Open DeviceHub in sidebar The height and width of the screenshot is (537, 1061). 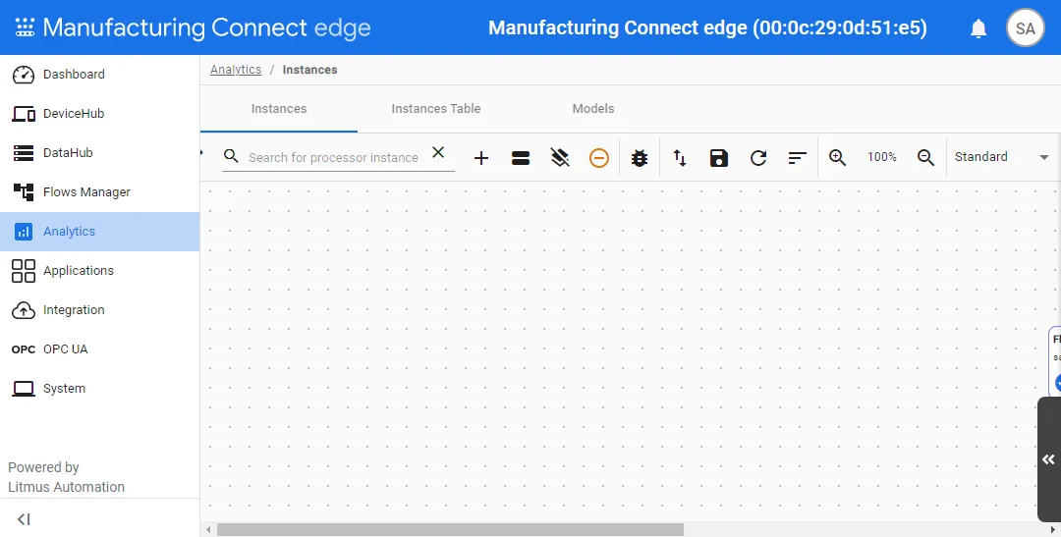tap(99, 114)
